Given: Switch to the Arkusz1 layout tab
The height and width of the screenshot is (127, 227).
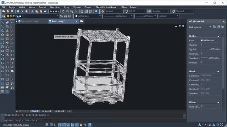Looking at the screenshot, I should [46, 111].
